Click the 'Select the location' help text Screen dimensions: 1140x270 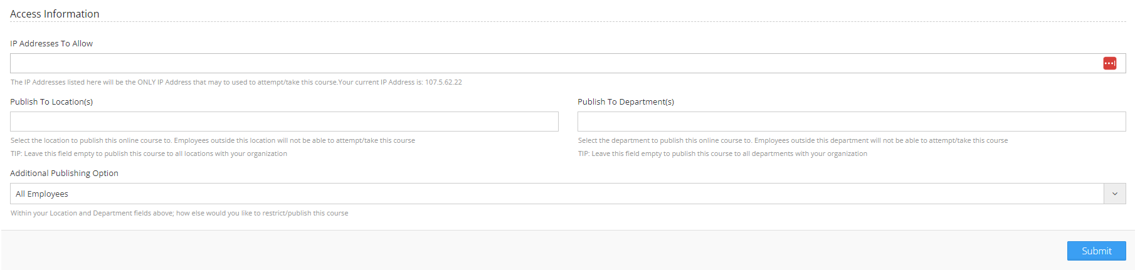point(213,140)
